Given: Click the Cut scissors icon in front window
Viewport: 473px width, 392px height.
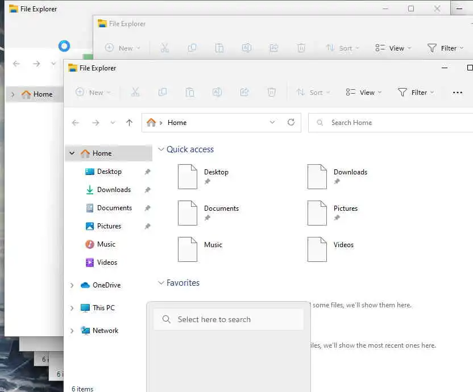Looking at the screenshot, I should 135,92.
